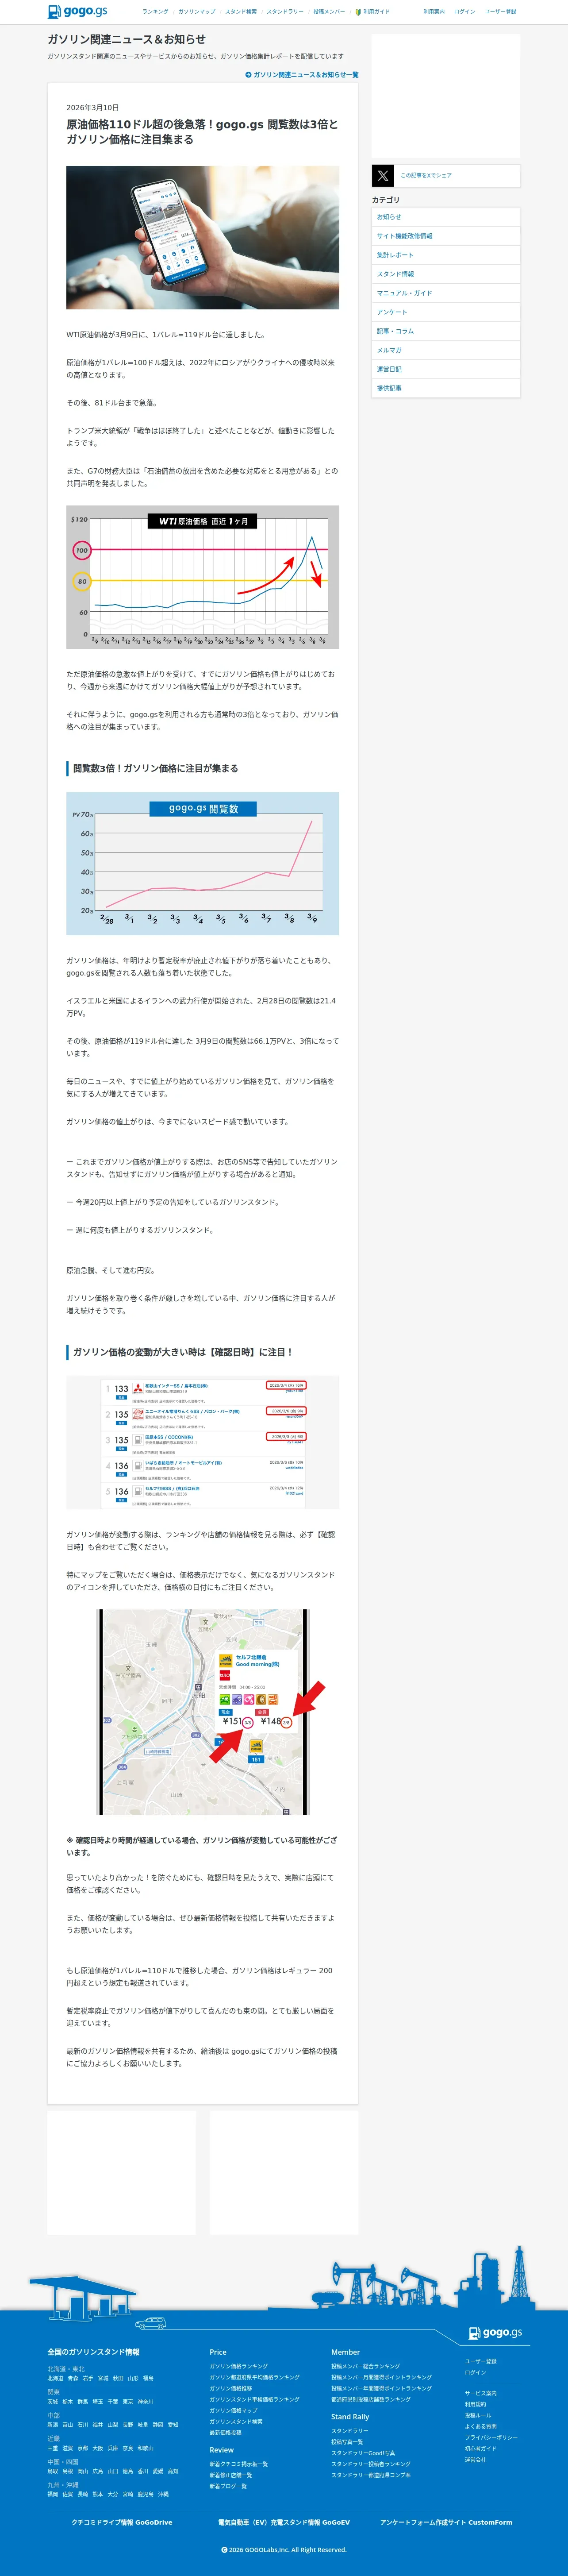The image size is (568, 2576).
Task: Open アンケートフォーム作成サイト CustomForm link
Action: [x=446, y=2522]
